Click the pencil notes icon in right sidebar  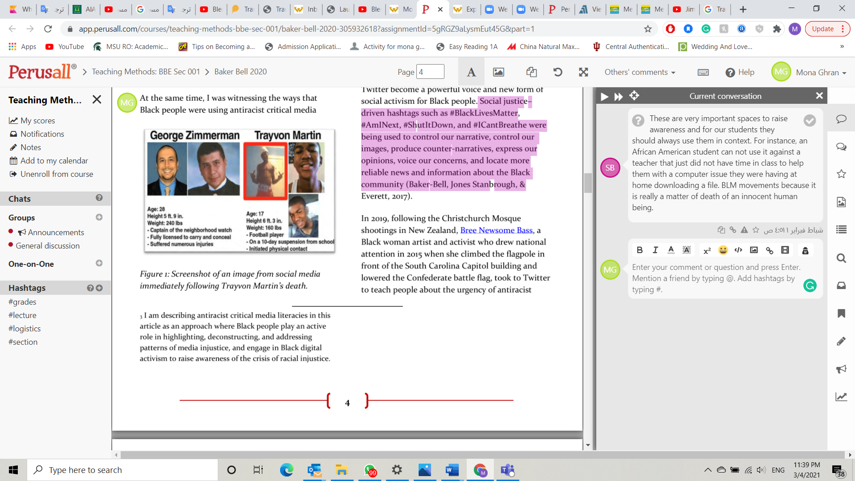[841, 341]
